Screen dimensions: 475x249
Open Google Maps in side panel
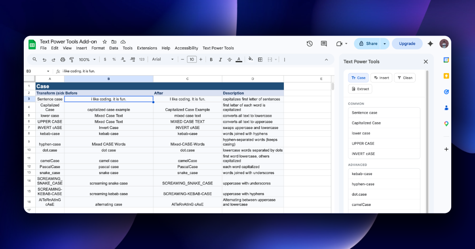(x=446, y=124)
